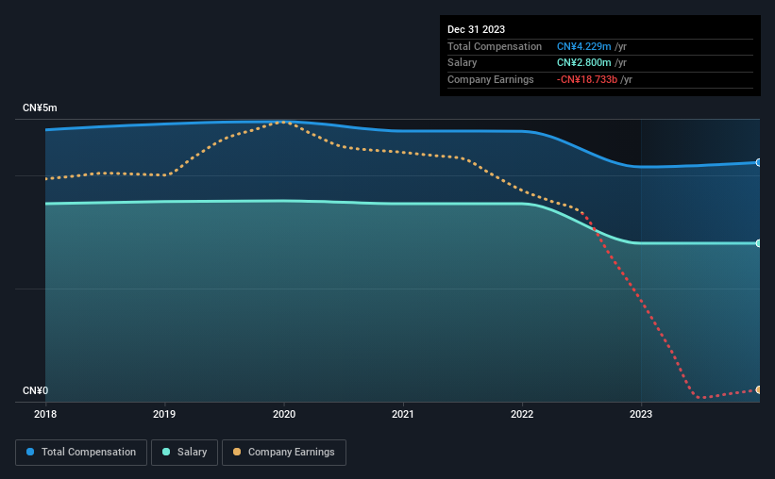Toggle the Company Earnings legend button
The image size is (775, 479).
[284, 453]
